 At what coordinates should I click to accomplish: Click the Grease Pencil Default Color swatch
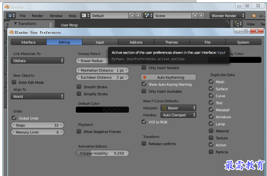point(102,110)
